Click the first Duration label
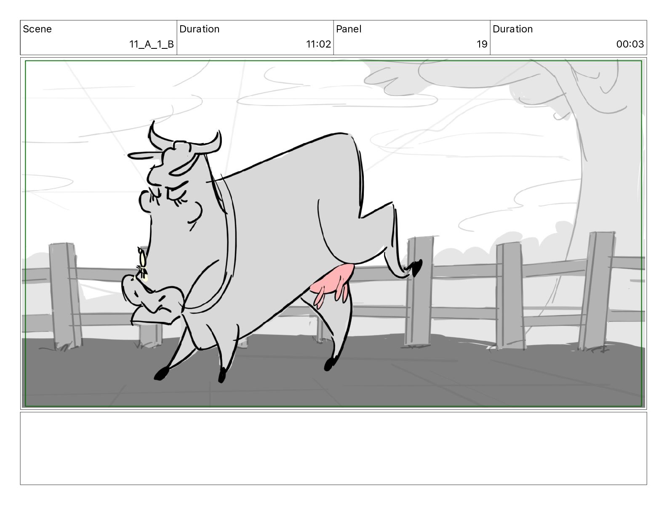The image size is (667, 515). pyautogui.click(x=199, y=29)
